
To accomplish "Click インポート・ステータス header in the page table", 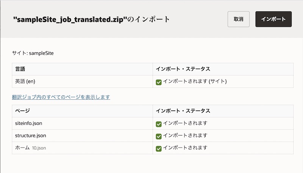I will [183, 111].
